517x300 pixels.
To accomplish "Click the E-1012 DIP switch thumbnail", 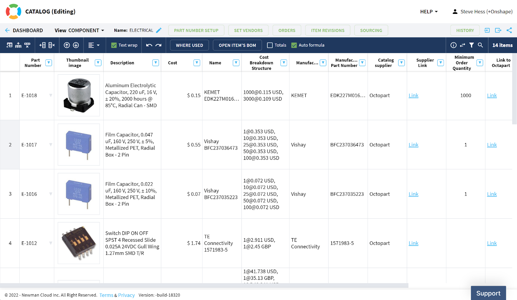I will (79, 243).
